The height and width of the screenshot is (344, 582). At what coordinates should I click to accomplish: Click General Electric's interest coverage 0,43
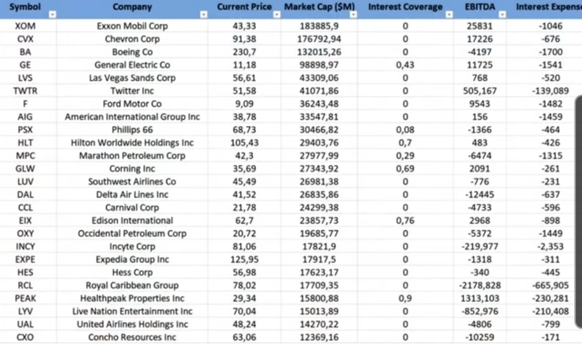point(405,65)
